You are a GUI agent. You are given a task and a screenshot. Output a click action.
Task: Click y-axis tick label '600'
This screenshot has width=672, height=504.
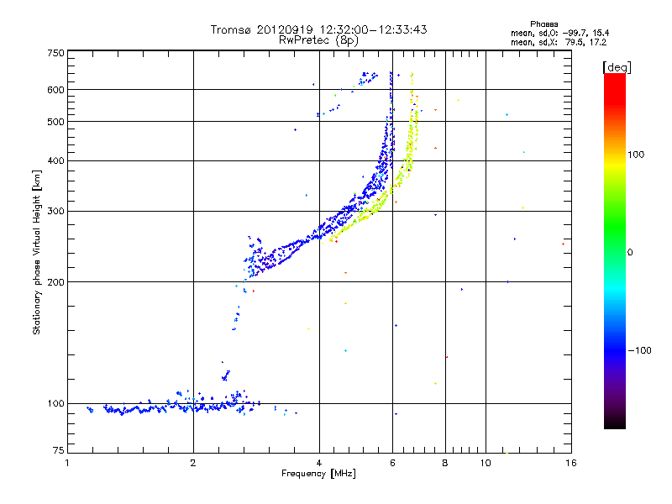pos(55,90)
